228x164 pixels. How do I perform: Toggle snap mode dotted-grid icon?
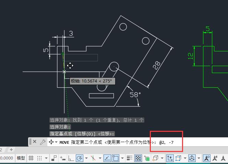[x=39, y=158]
